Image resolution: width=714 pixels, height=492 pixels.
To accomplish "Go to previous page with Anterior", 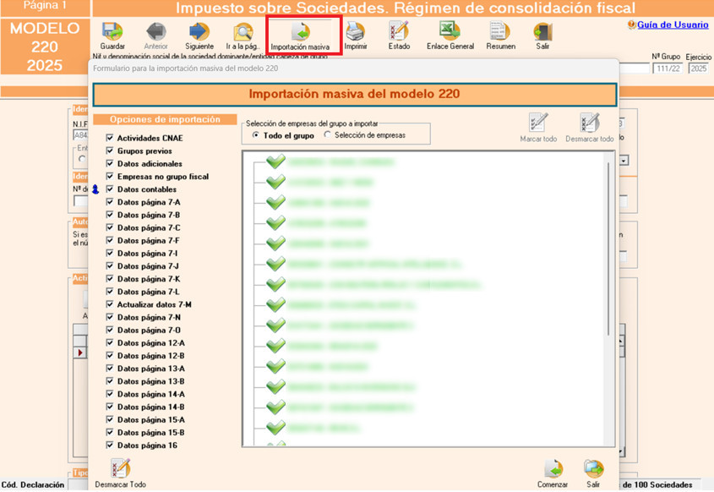I will (155, 32).
